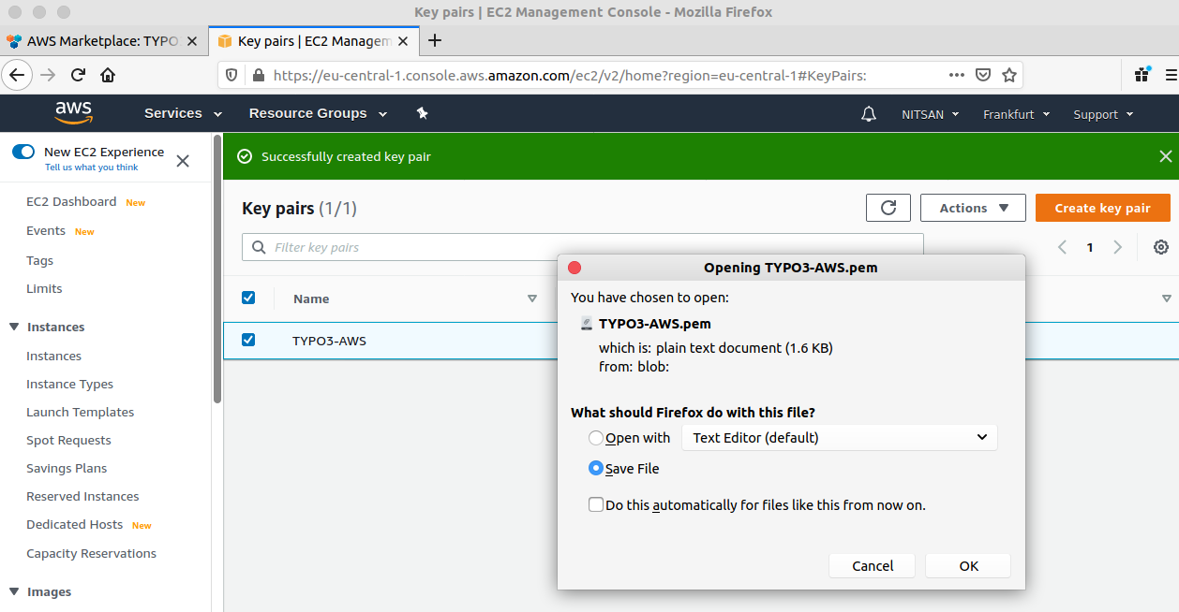Click the sidebar vertical scrollbar

[x=217, y=271]
